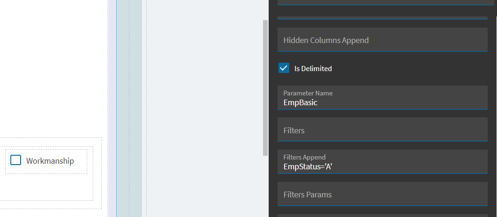Select the Parameter Name input field
497x217 pixels.
382,97
